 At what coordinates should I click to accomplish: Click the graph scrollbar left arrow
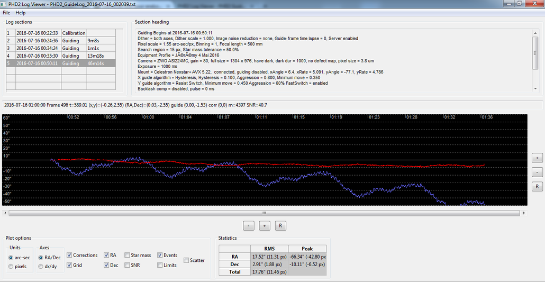click(5, 213)
